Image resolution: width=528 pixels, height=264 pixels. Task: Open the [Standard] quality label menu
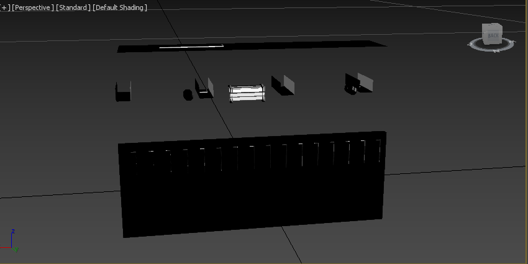click(x=73, y=7)
